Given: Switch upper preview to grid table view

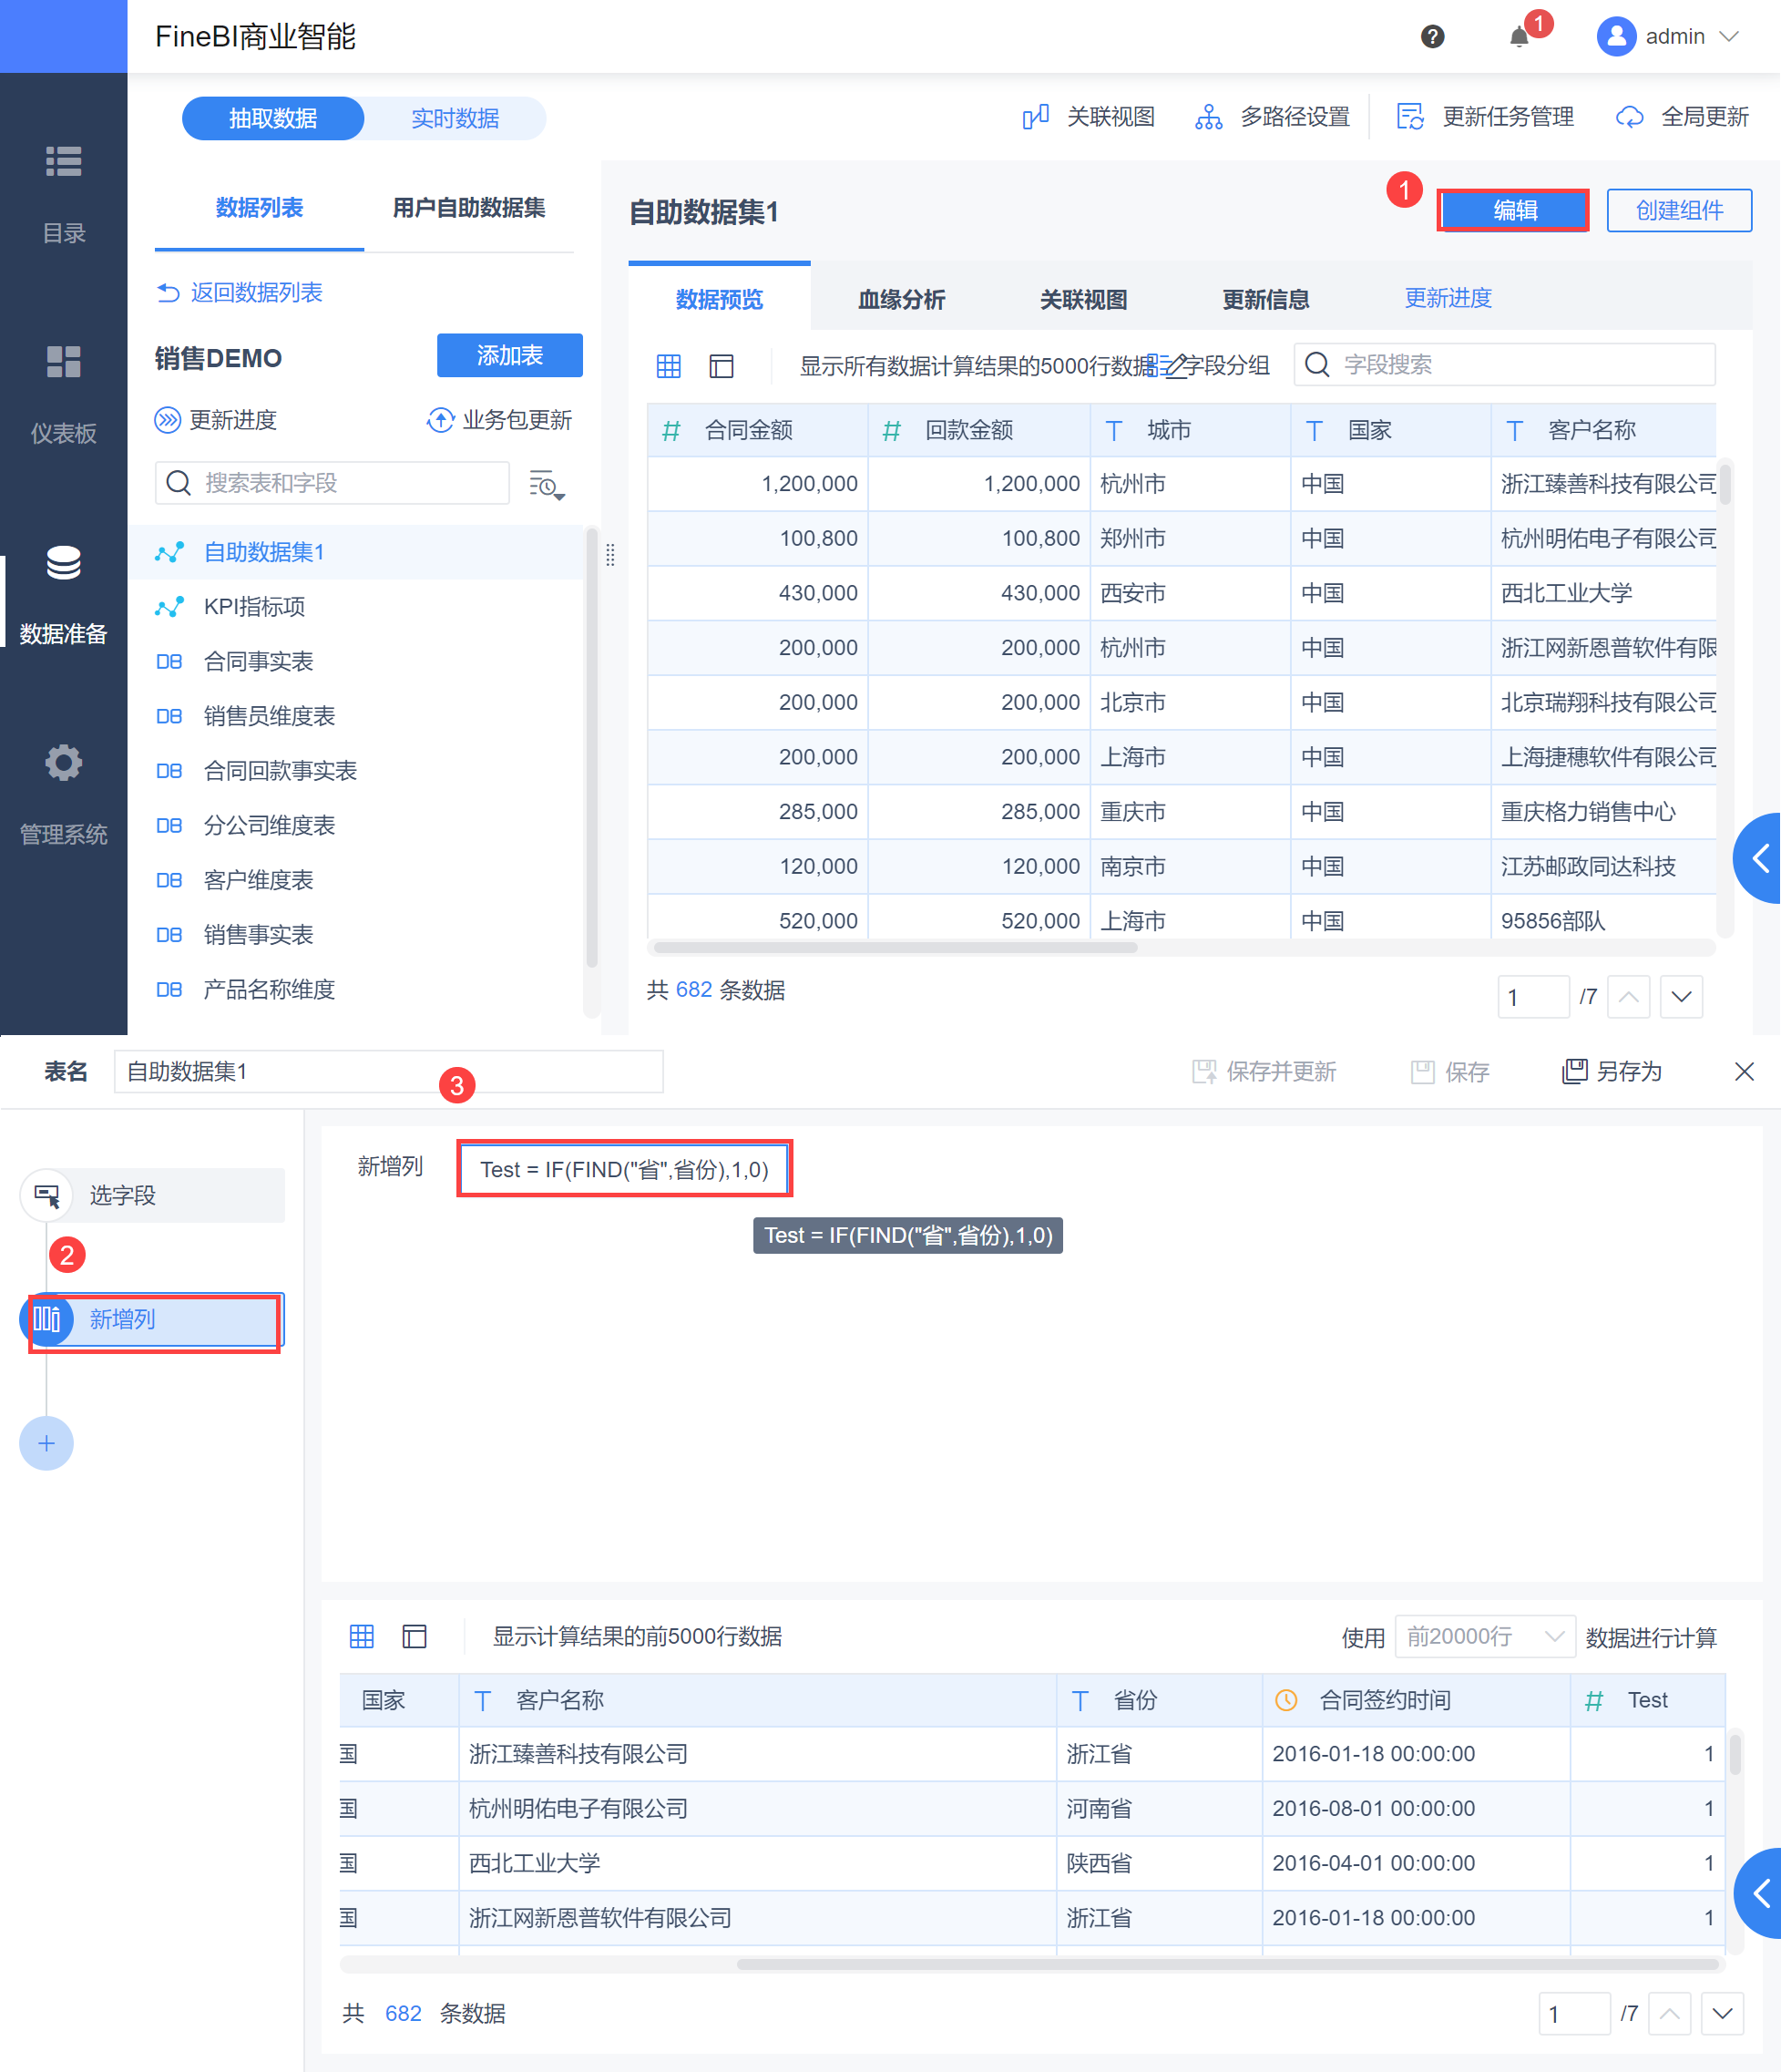Looking at the screenshot, I should [668, 366].
